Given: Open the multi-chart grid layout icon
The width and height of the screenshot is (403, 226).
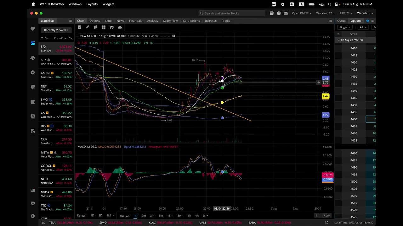Looking at the screenshot, I should click(104, 27).
